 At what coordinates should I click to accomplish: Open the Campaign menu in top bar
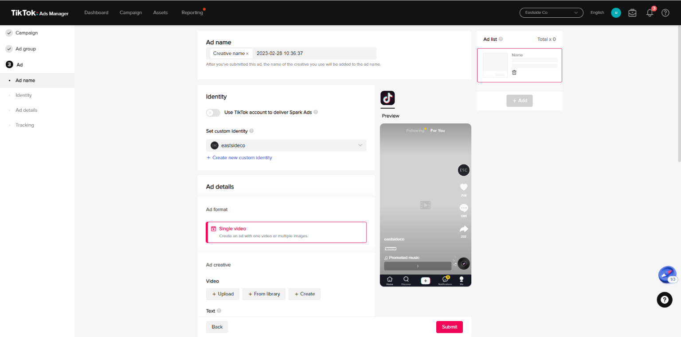tap(131, 13)
